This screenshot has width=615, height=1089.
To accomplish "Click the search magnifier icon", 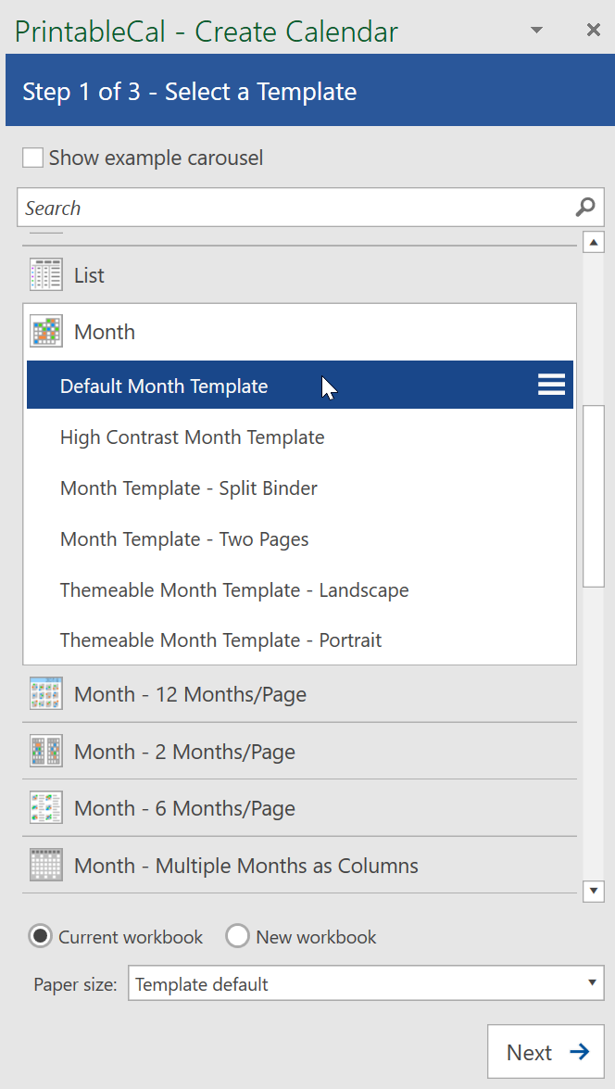I will (585, 207).
